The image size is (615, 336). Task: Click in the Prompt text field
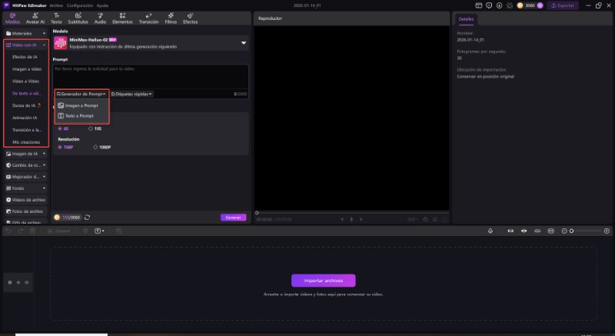coord(150,76)
